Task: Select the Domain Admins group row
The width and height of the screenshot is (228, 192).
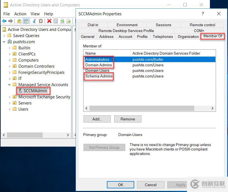Action: (x=150, y=65)
